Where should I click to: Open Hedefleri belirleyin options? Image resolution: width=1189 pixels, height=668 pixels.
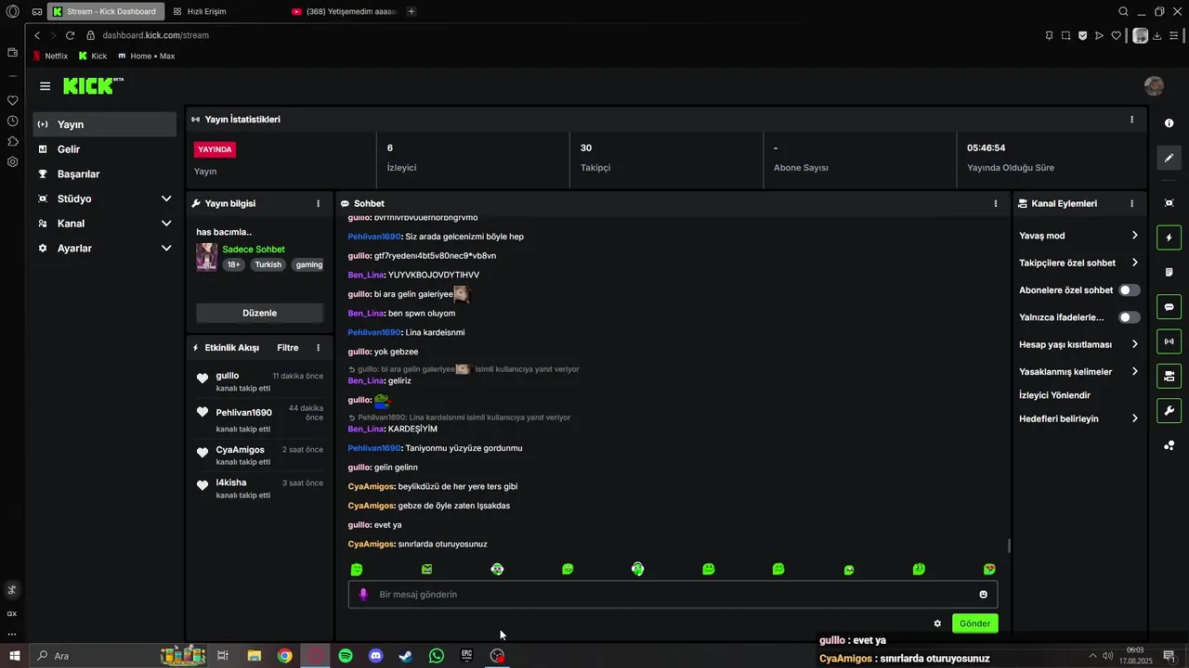[1078, 418]
